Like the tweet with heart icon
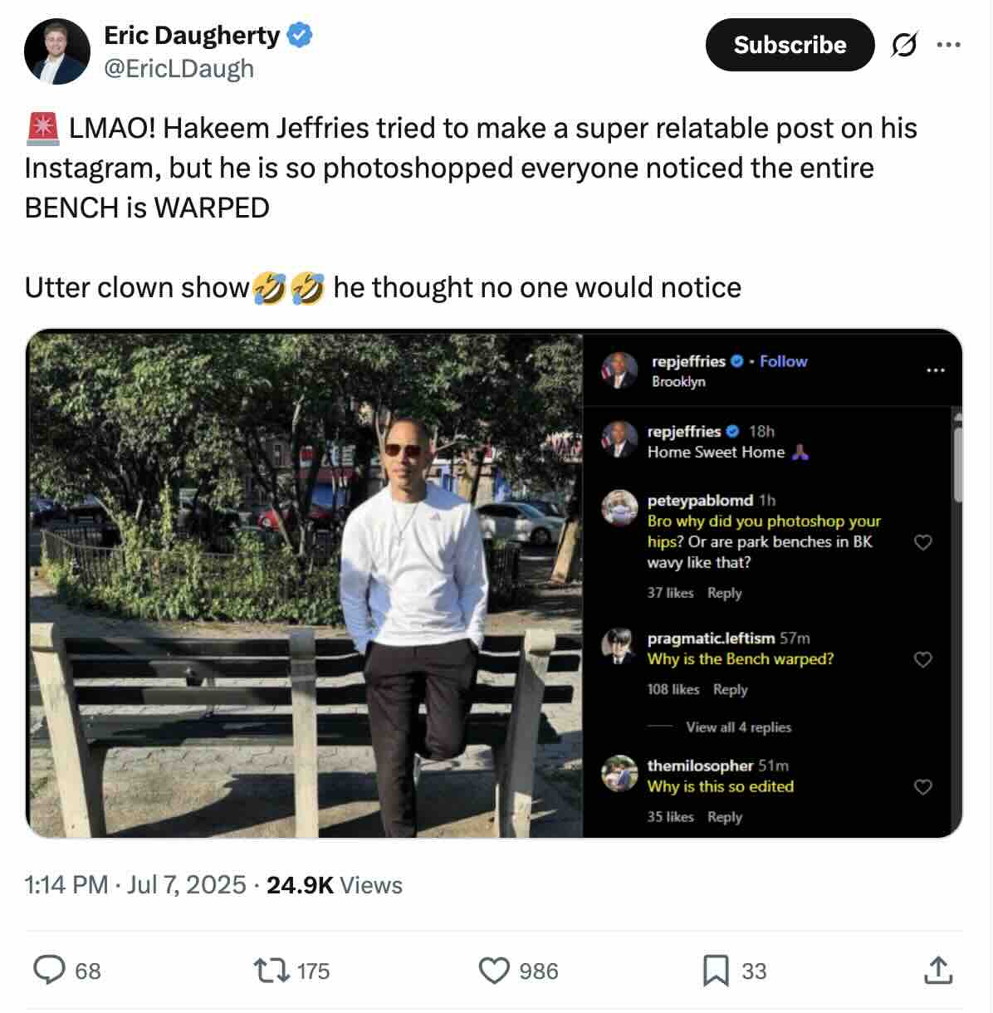 [495, 970]
